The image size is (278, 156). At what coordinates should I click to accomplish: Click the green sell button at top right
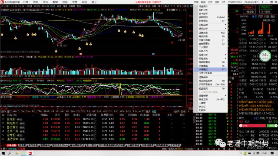(x=265, y=7)
